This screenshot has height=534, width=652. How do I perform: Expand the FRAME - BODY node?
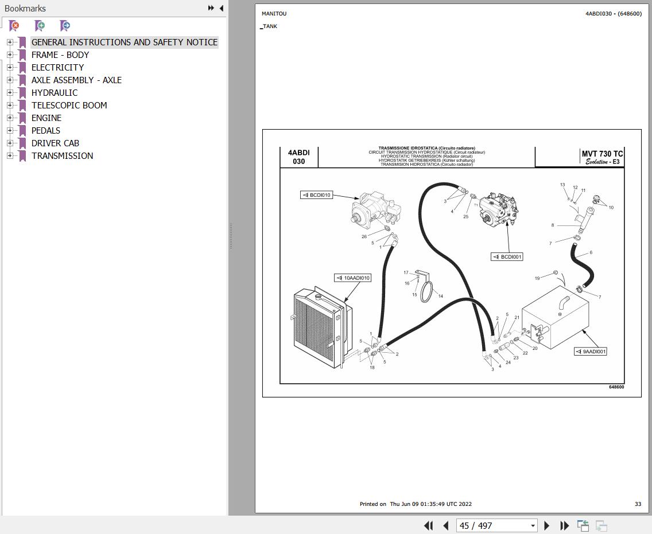10,54
